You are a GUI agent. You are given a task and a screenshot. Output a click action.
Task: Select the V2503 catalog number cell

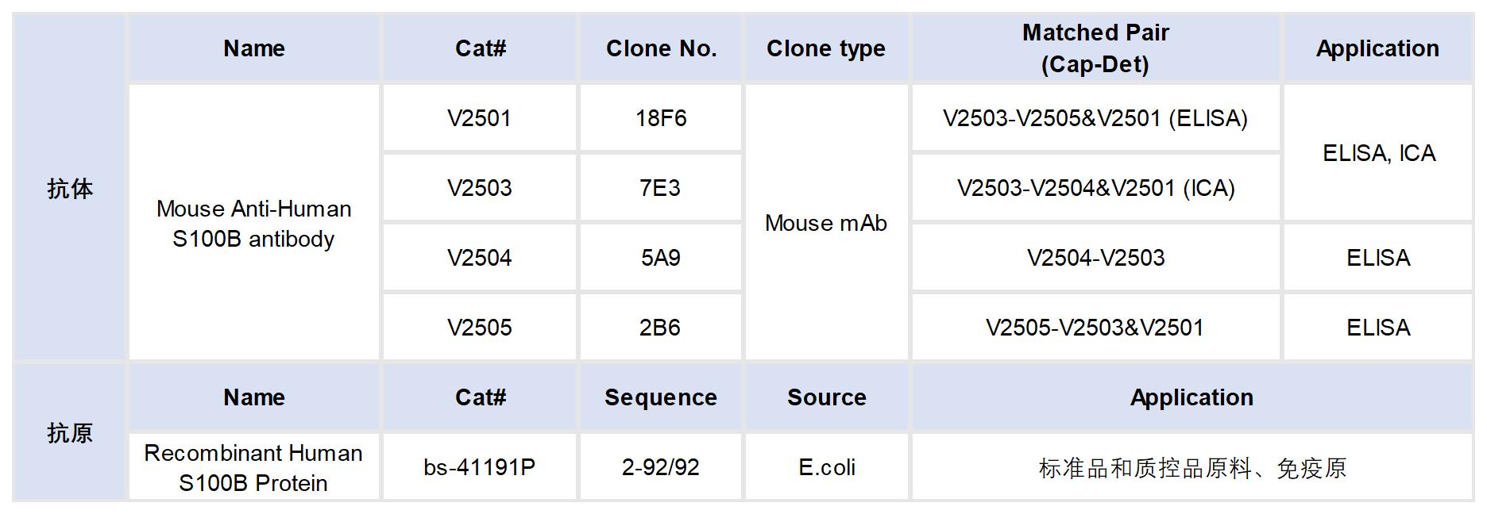(479, 188)
